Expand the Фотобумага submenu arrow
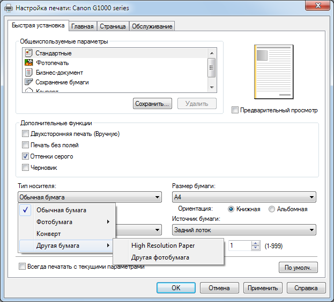334x302 pixels. click(108, 222)
